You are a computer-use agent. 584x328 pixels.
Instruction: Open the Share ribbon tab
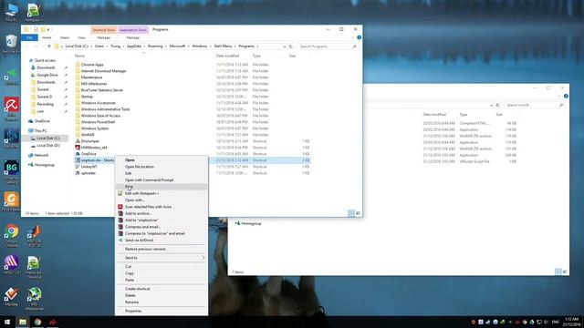(x=65, y=37)
